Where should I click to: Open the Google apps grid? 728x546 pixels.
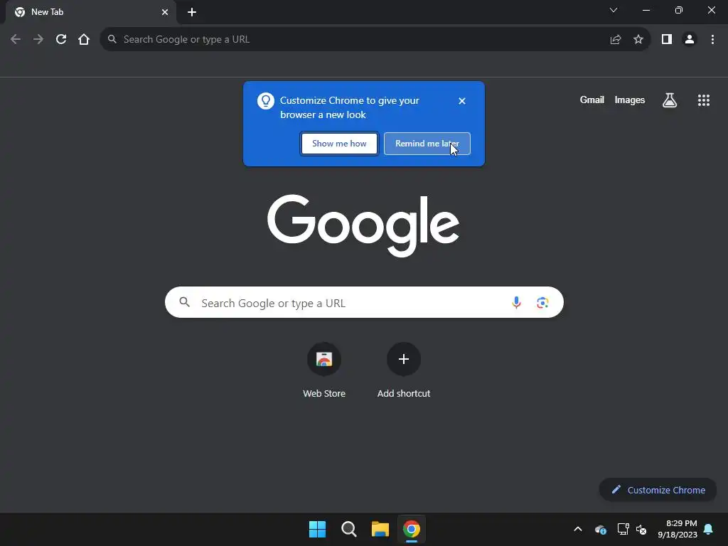(704, 100)
